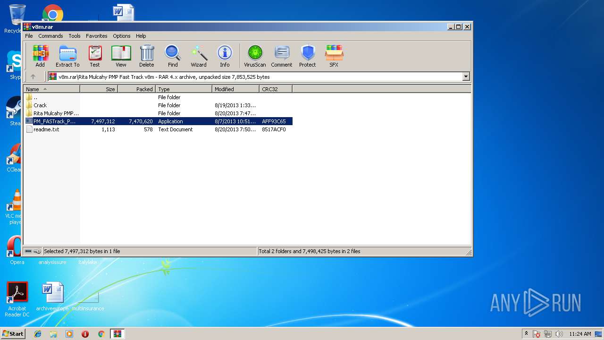Open the Help menu
604x340 pixels.
point(141,36)
